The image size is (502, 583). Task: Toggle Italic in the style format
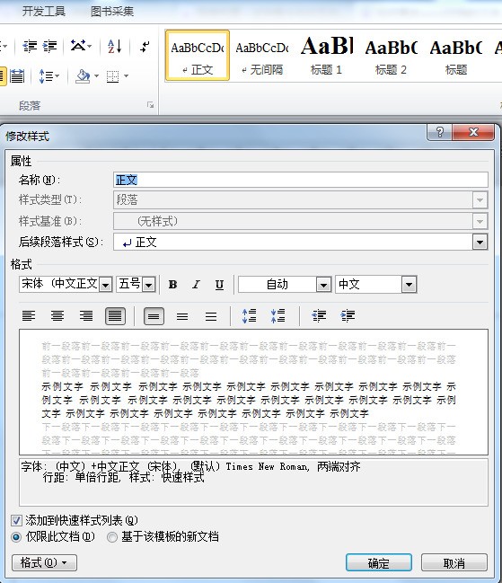[196, 285]
